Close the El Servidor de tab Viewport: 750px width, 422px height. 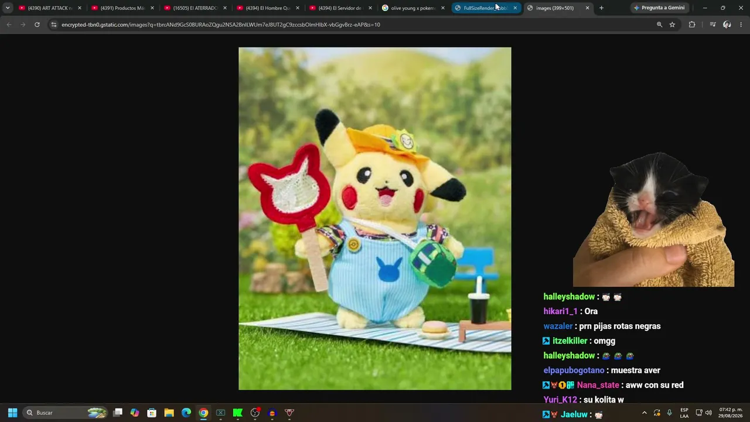coord(370,8)
